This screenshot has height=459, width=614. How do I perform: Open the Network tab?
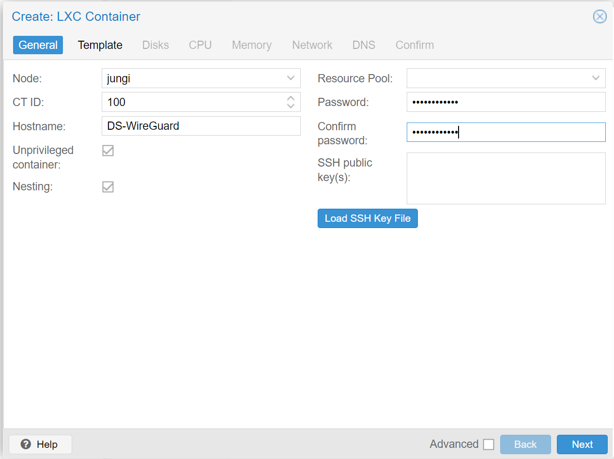tap(312, 45)
